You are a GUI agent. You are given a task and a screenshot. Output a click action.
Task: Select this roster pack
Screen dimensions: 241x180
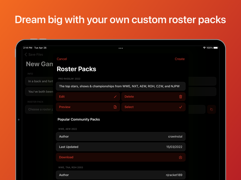coord(154,107)
